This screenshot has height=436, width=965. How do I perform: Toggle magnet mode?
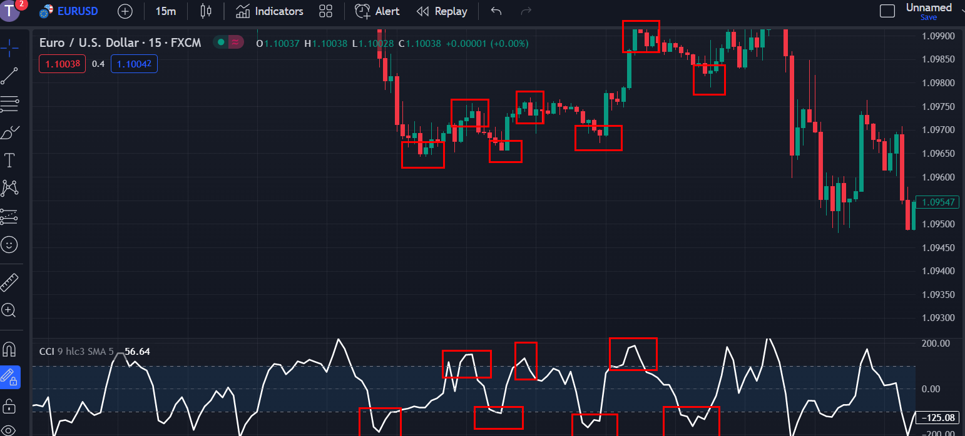click(9, 349)
